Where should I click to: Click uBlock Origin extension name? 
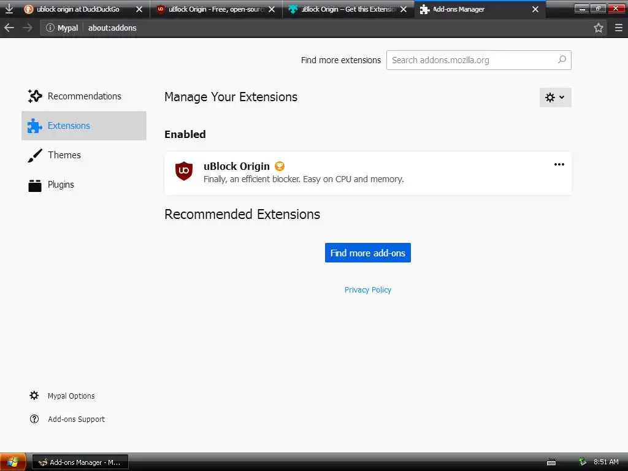[x=236, y=166]
